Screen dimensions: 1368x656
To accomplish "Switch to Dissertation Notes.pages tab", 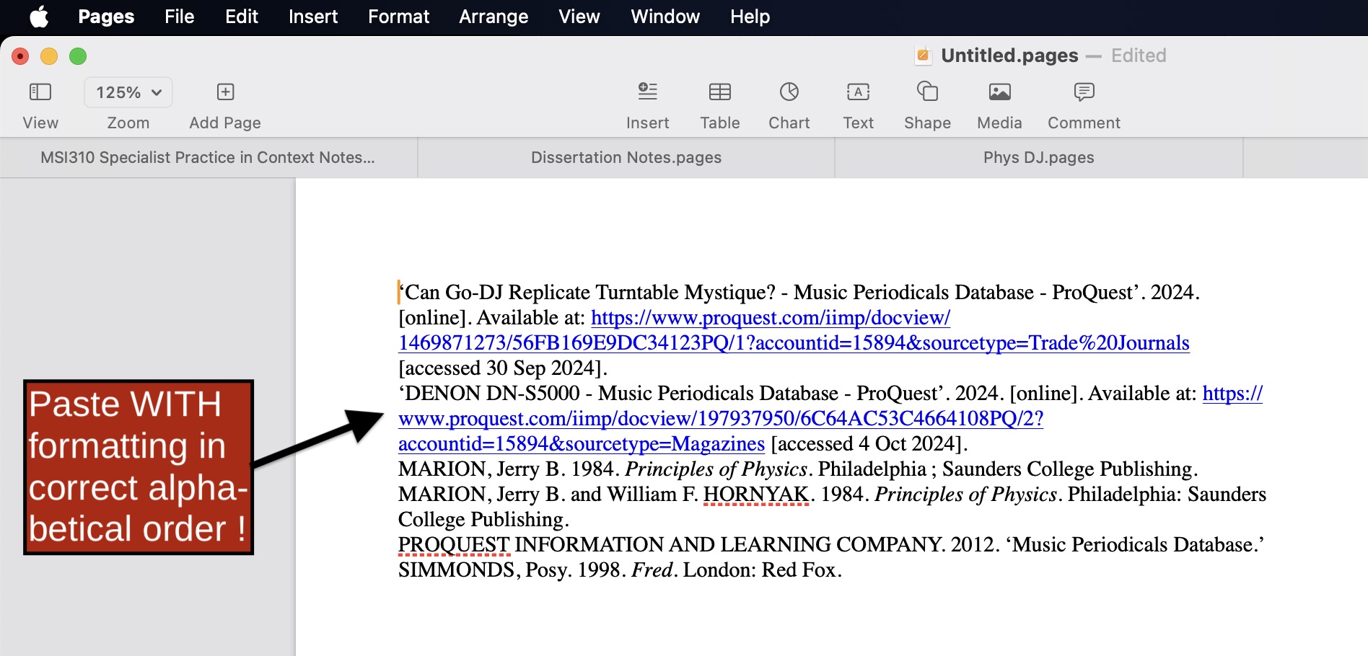I will tap(626, 158).
